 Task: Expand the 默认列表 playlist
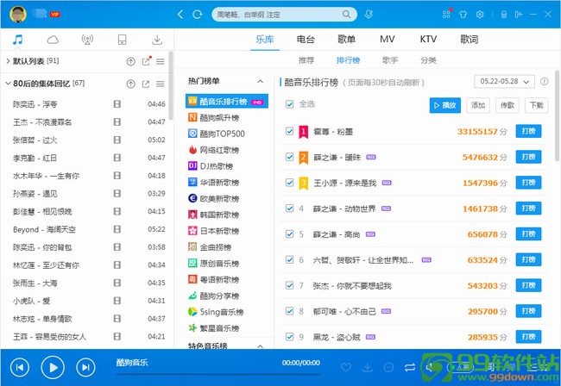(x=8, y=61)
